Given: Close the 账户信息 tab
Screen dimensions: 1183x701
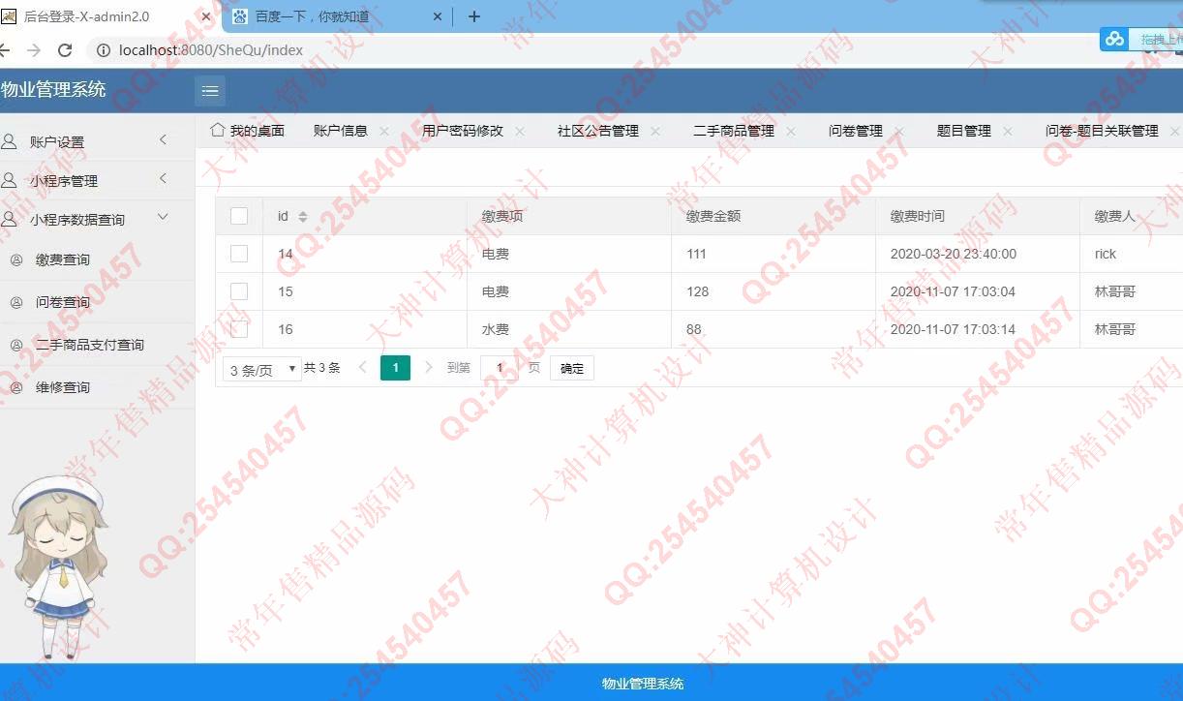Looking at the screenshot, I should [x=384, y=131].
